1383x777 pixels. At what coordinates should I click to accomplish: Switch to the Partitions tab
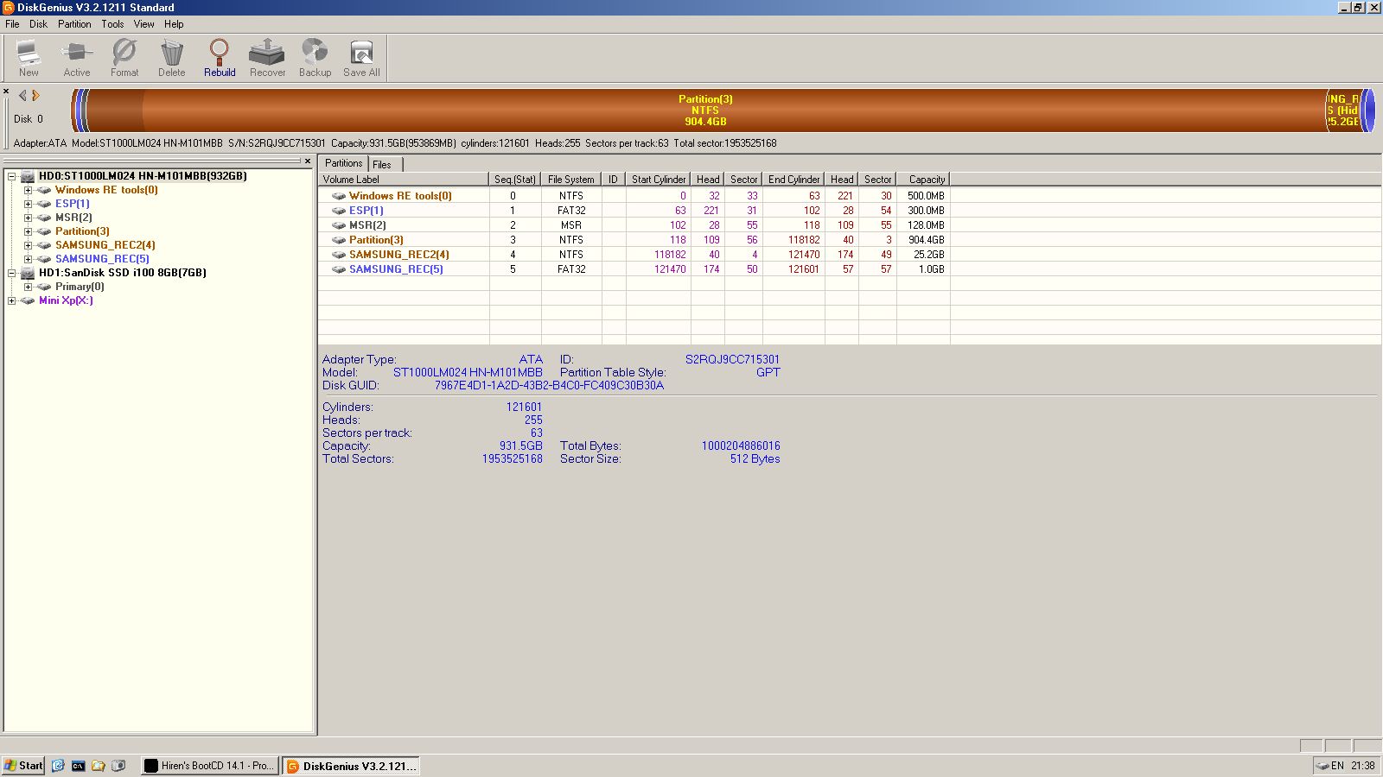pos(344,163)
